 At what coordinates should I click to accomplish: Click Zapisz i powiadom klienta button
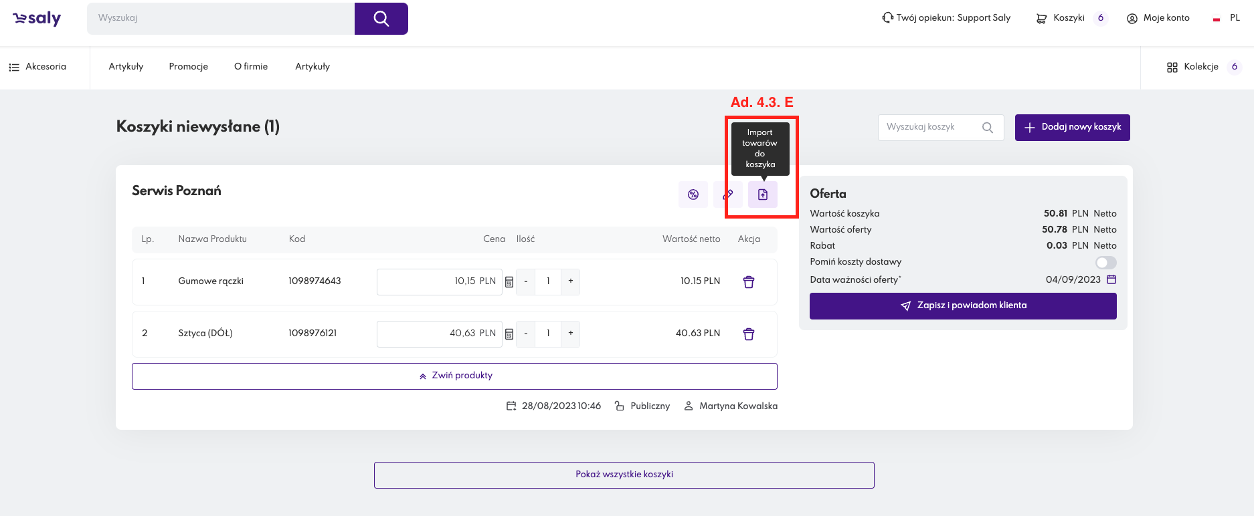pyautogui.click(x=962, y=305)
